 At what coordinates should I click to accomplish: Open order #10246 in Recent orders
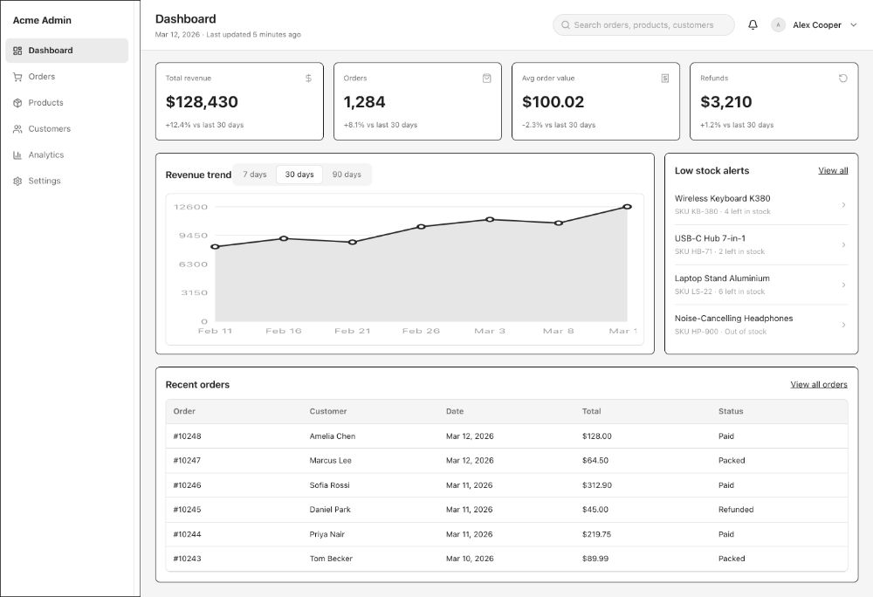[x=506, y=485]
